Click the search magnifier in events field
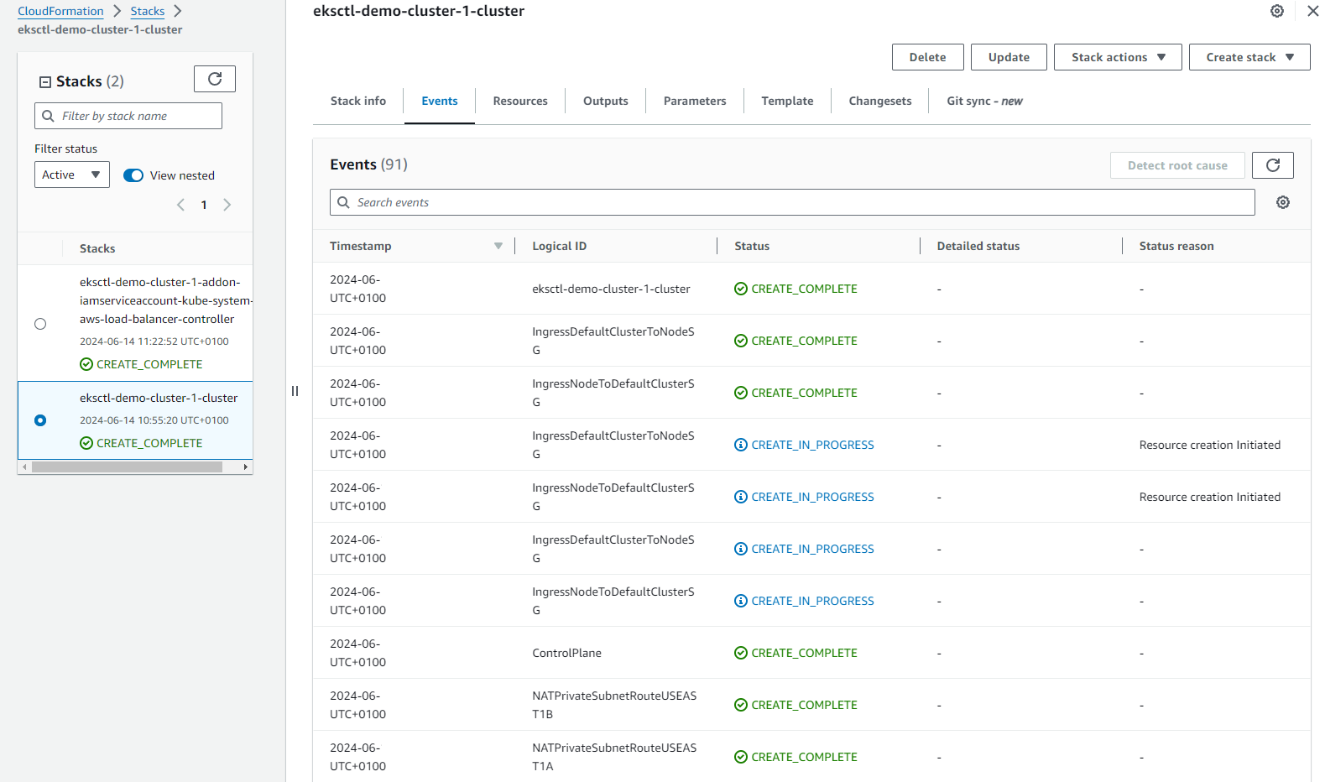Image resolution: width=1325 pixels, height=782 pixels. [343, 202]
